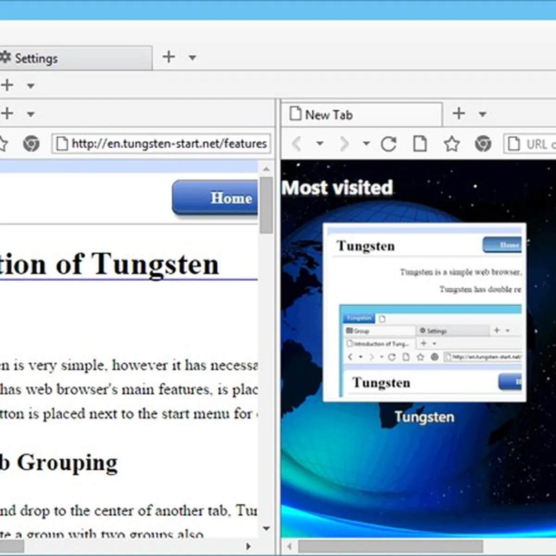Open the dropdown beside the back button
The width and height of the screenshot is (556, 556).
319,144
